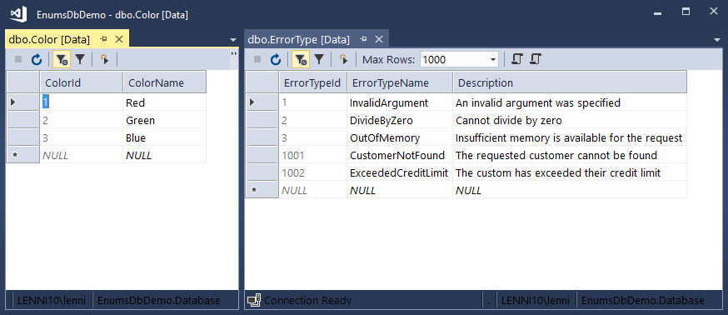Close the dbo.ErrorType tab
The height and width of the screenshot is (315, 728).
(379, 39)
